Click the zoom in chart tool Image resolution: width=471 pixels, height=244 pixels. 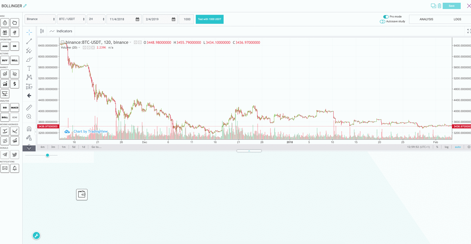(29, 117)
